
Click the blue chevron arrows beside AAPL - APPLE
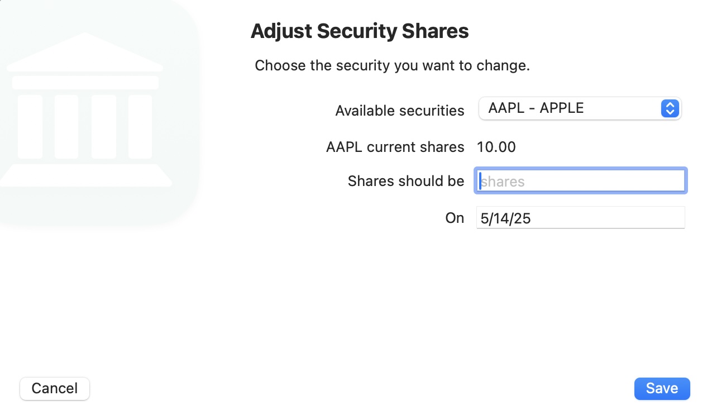(669, 108)
